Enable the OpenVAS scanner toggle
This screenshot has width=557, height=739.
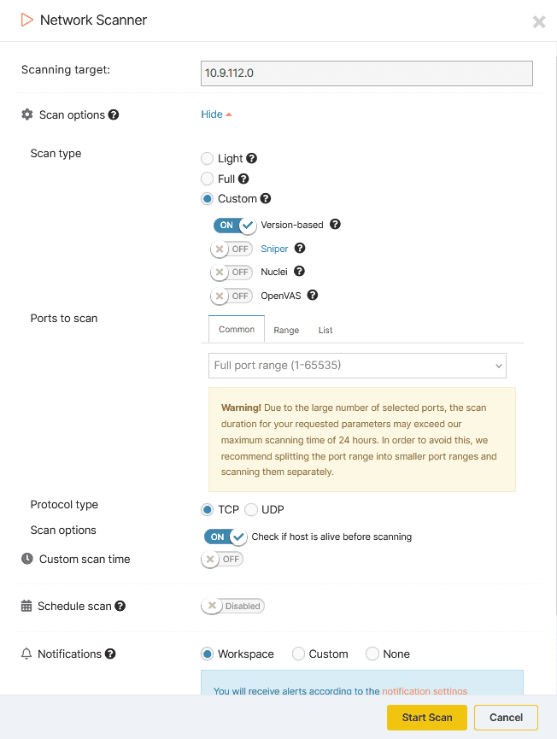pyautogui.click(x=232, y=296)
